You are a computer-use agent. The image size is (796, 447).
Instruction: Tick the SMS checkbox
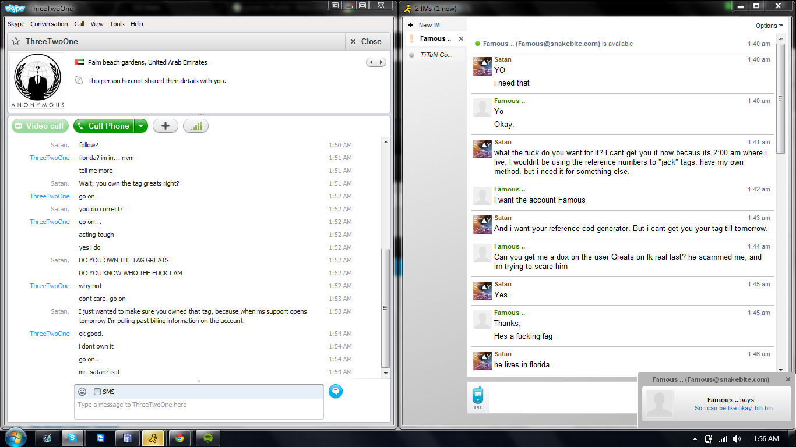pos(97,392)
